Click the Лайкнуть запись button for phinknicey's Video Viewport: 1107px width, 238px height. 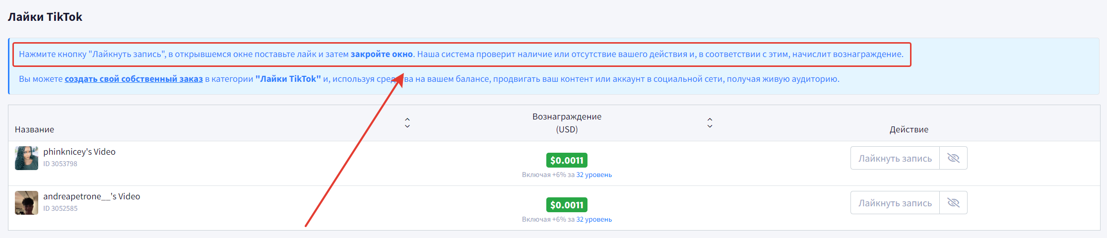[x=895, y=158]
